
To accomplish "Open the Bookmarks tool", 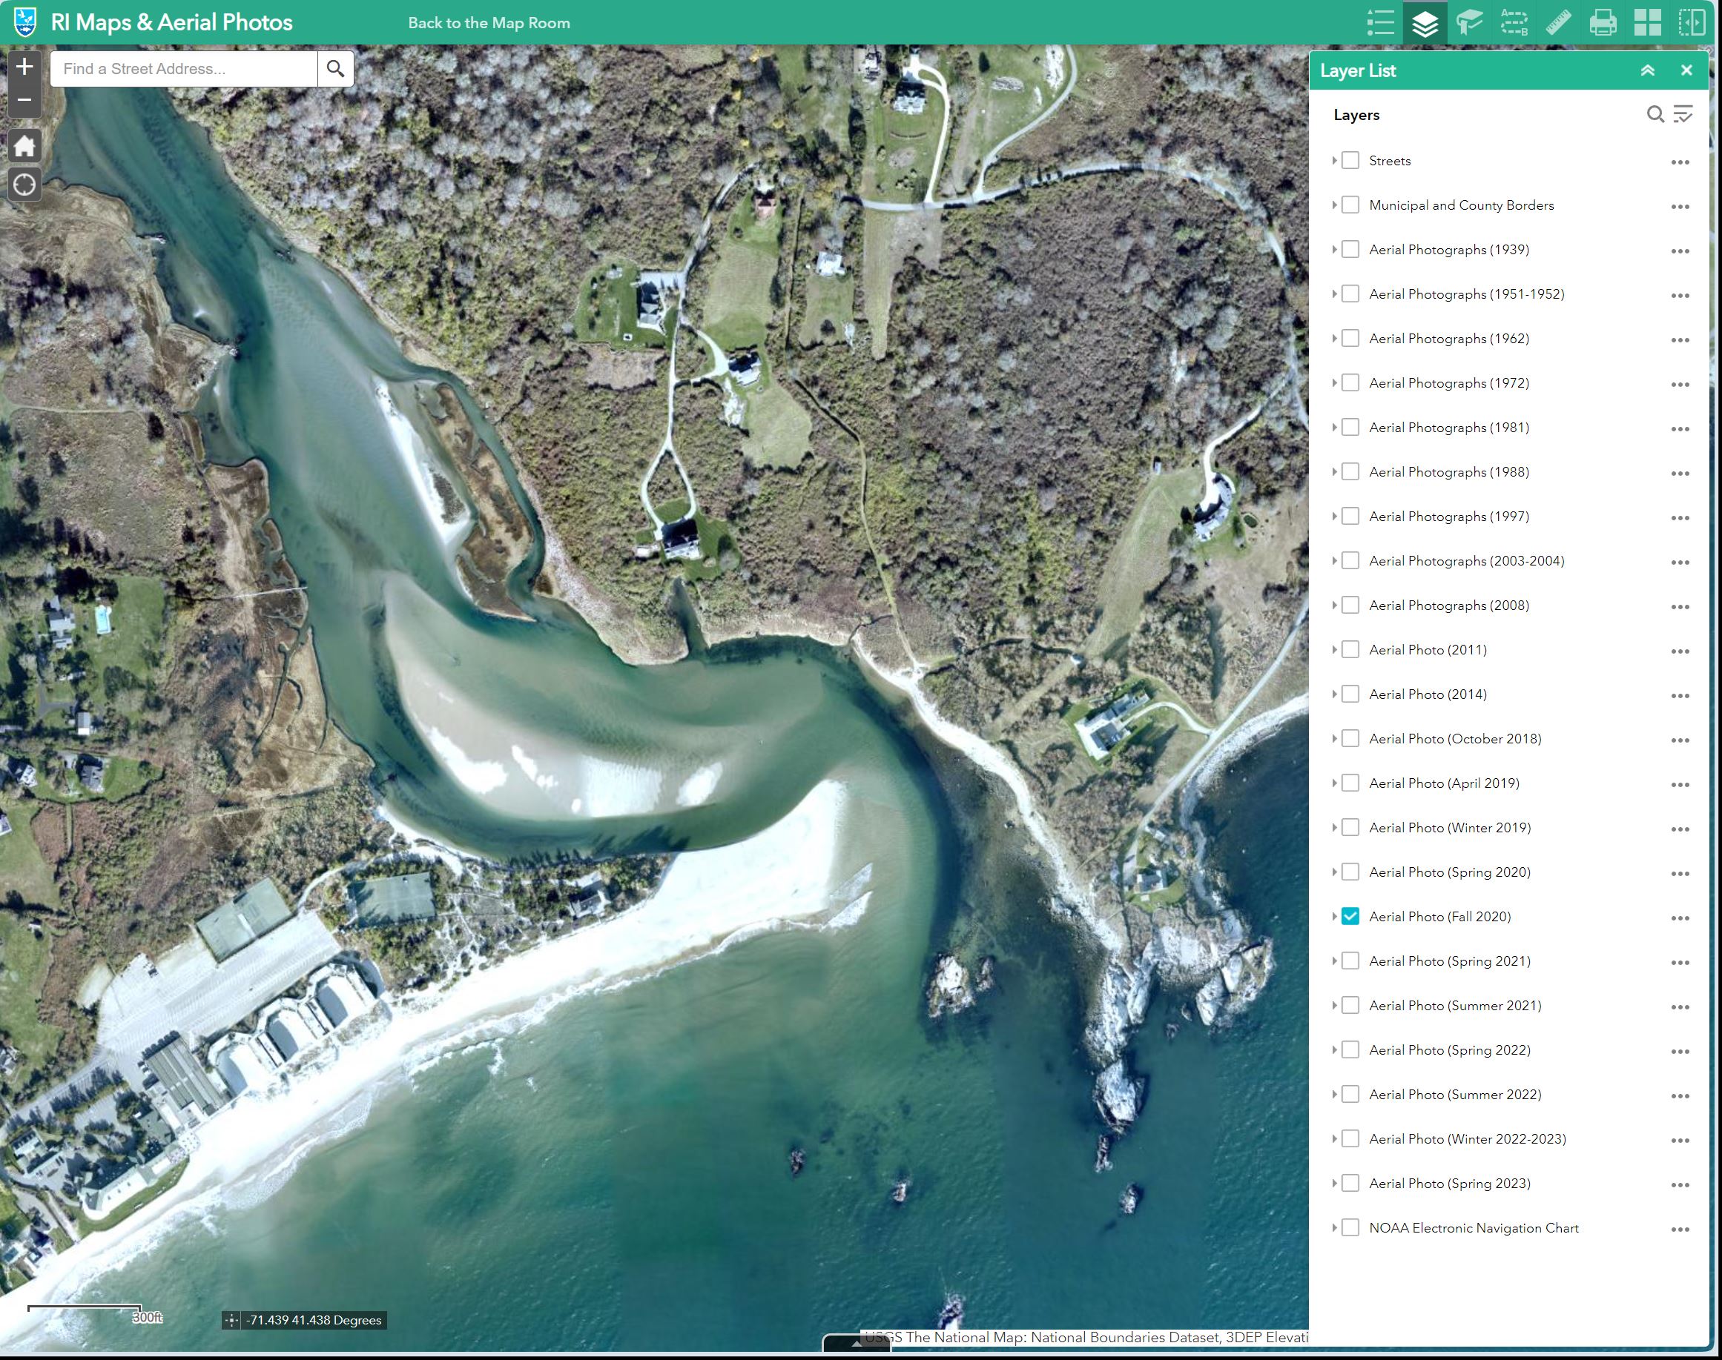I will coord(1468,23).
